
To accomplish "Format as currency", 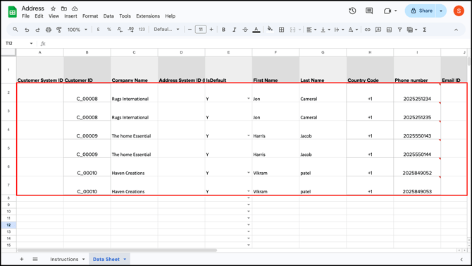I will pyautogui.click(x=98, y=30).
